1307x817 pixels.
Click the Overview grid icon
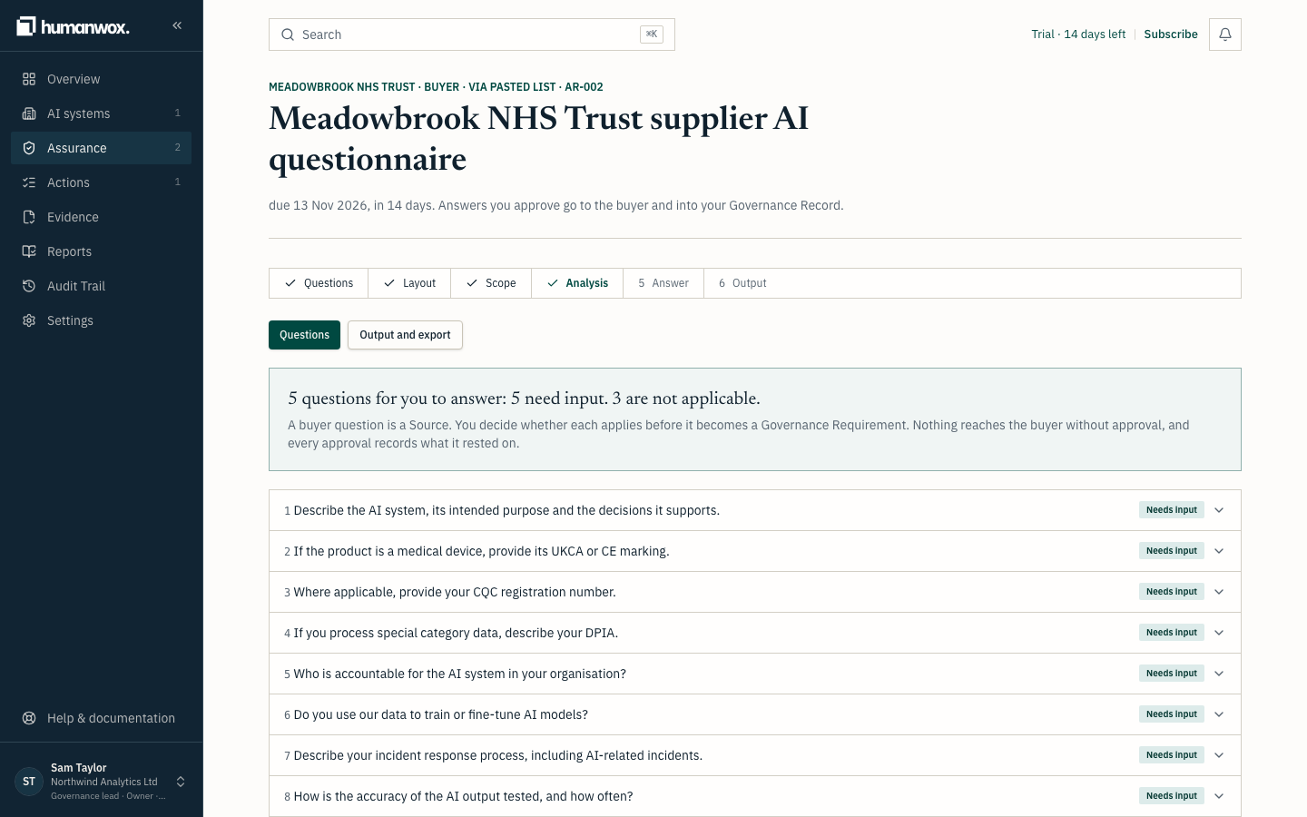coord(29,79)
